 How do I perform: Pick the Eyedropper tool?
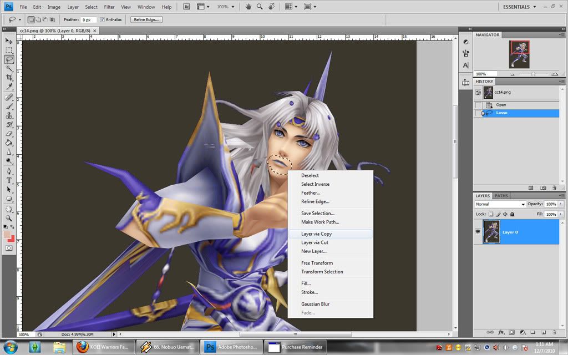click(x=9, y=87)
